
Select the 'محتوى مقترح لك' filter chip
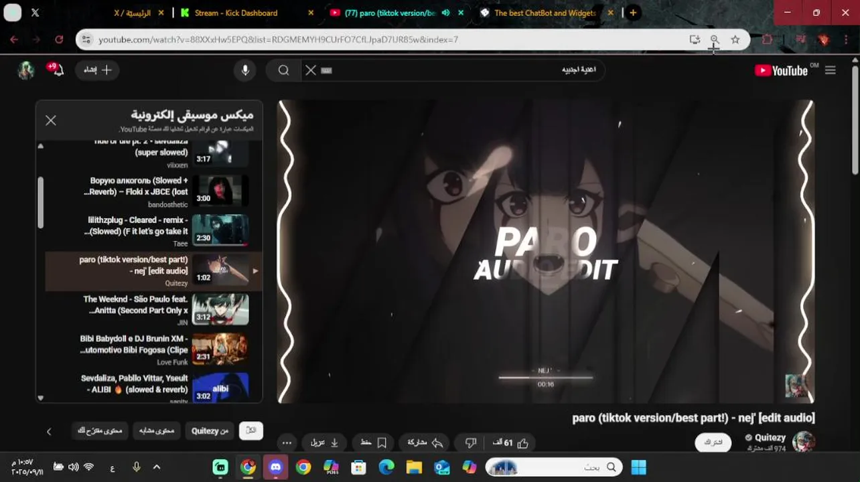[100, 430]
